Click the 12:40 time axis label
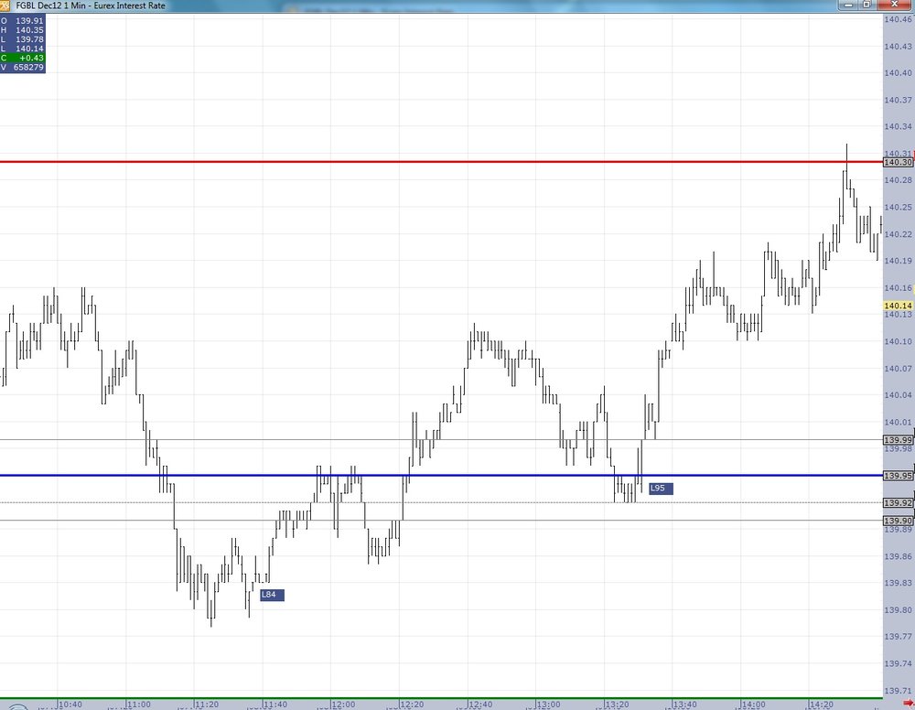The image size is (915, 710). pos(480,705)
